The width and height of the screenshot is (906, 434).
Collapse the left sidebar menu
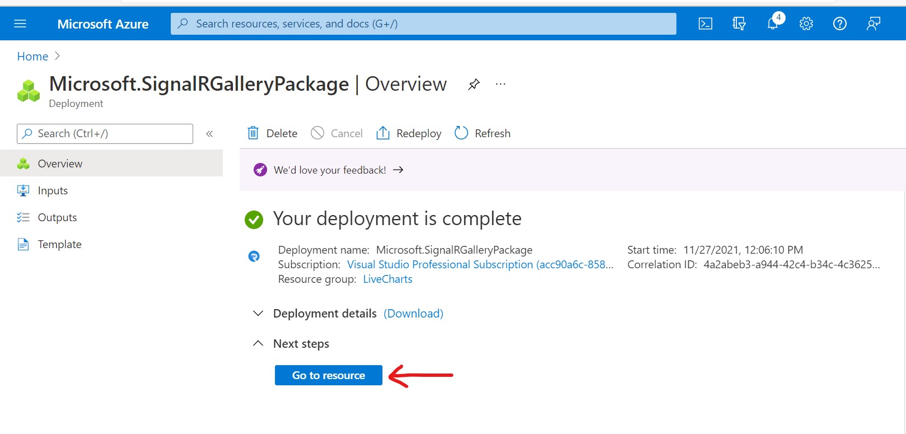point(209,134)
